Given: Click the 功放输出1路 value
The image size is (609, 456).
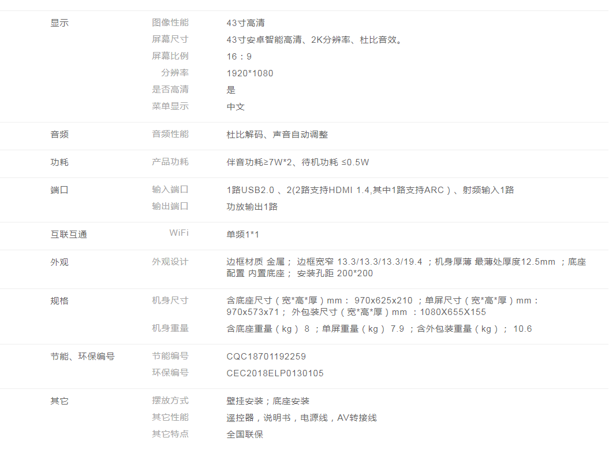Looking at the screenshot, I should tap(252, 207).
